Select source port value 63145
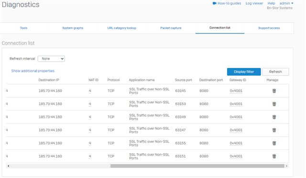This screenshot has width=306, height=178. point(181,91)
